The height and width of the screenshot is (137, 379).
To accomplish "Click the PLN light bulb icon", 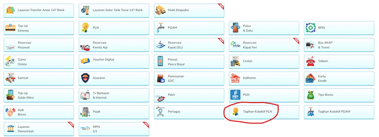I will [86, 28].
